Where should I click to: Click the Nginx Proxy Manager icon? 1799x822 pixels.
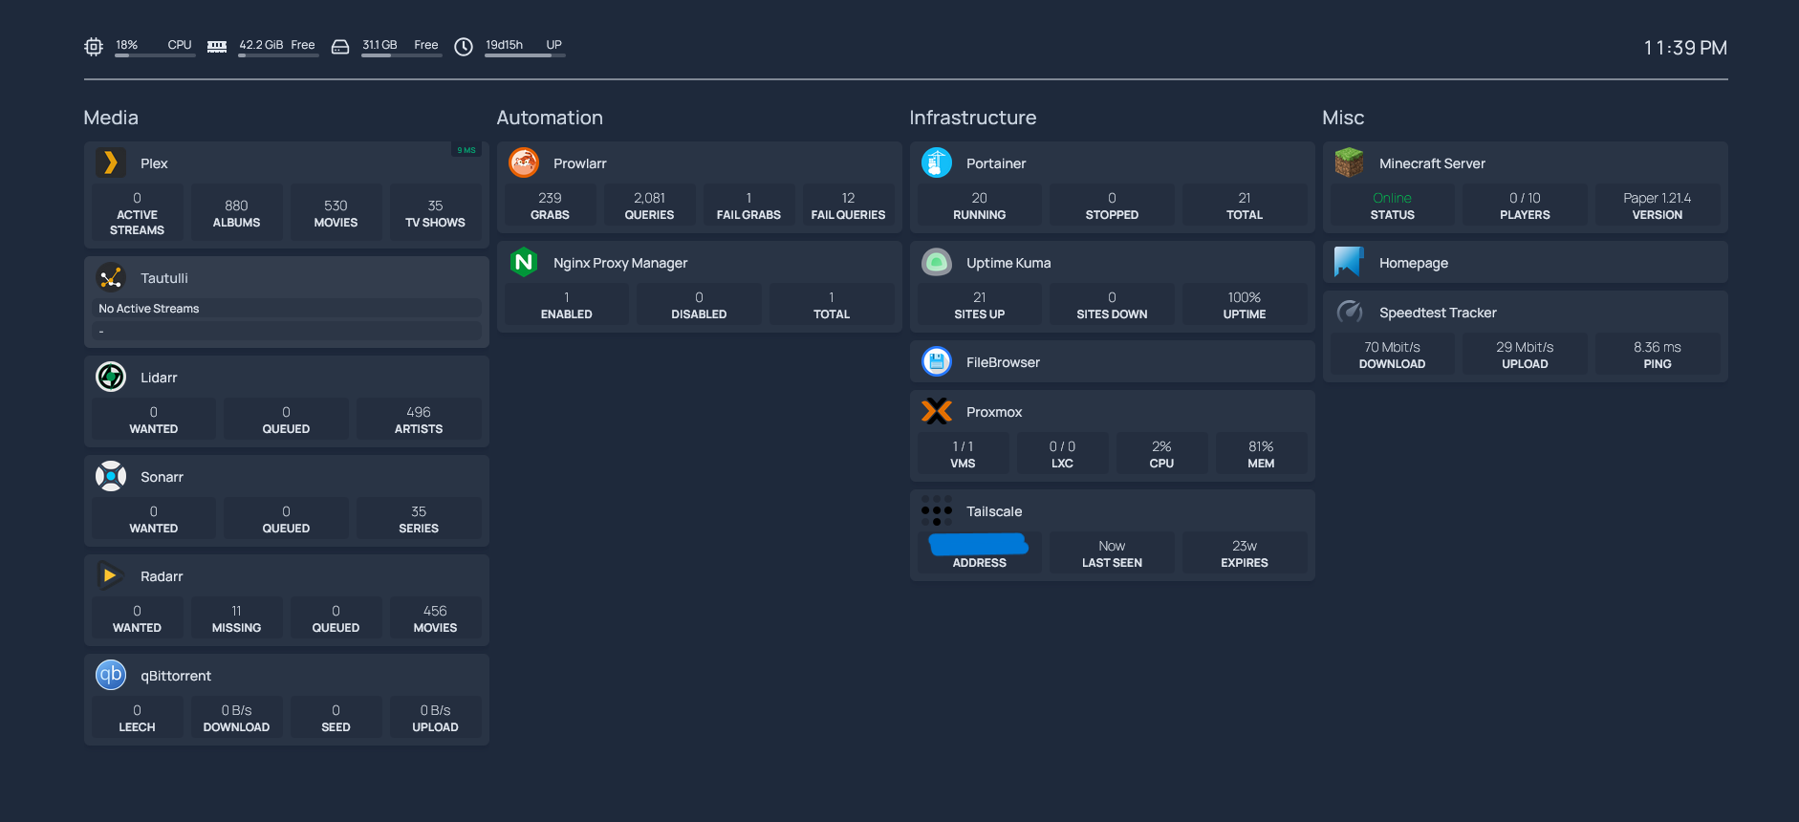pyautogui.click(x=524, y=263)
